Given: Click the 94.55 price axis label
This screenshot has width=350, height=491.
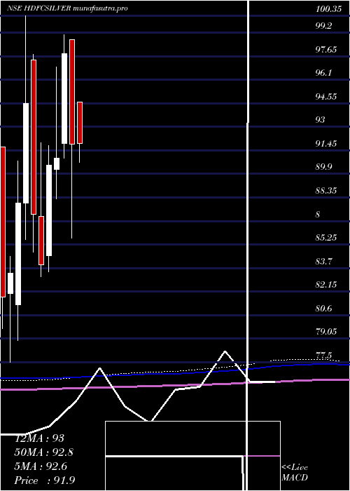Looking at the screenshot, I should coord(326,97).
